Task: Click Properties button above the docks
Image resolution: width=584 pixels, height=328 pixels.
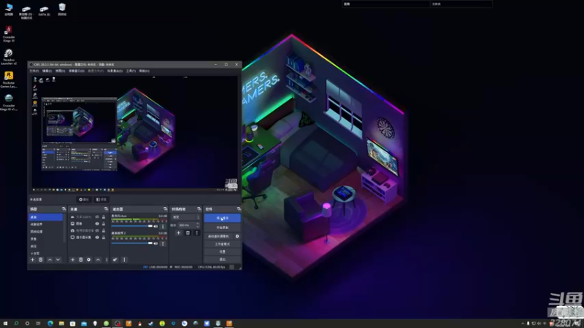Action: [84, 200]
